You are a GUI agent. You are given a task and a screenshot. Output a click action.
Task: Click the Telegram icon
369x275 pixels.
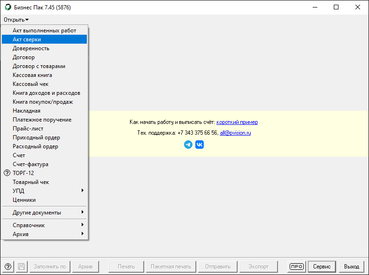tap(188, 145)
